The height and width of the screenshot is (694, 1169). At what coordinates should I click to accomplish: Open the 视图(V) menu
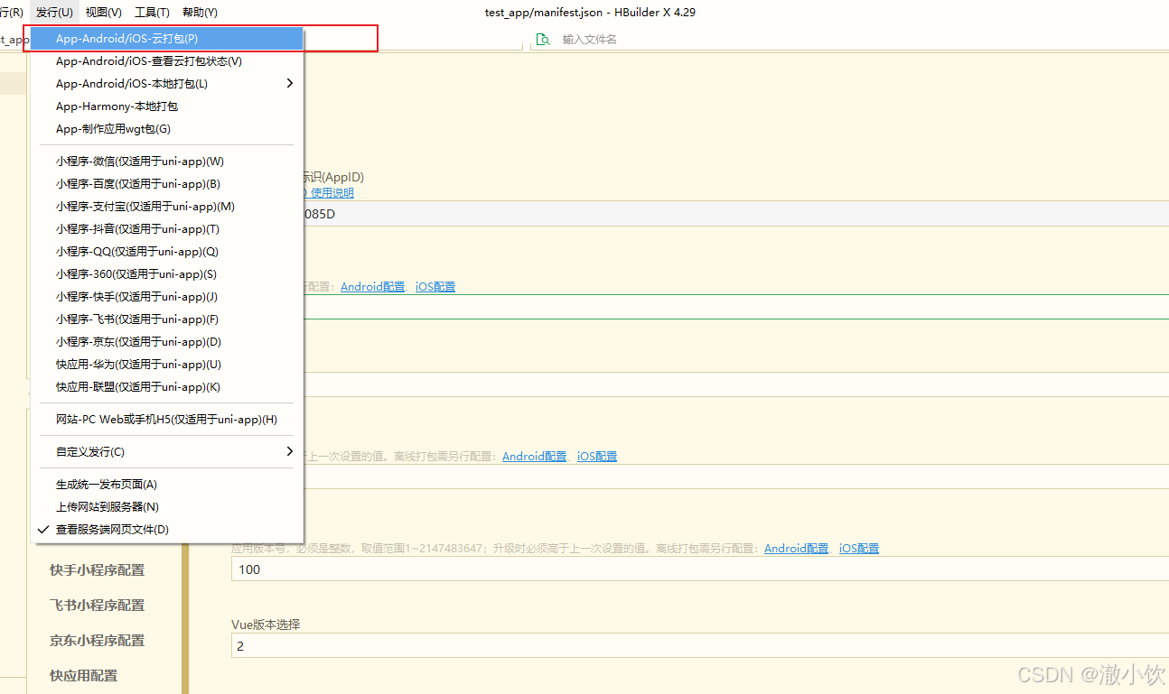104,13
